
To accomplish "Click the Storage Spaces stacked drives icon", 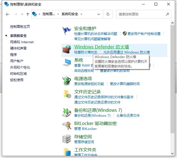I will [x=67, y=139].
